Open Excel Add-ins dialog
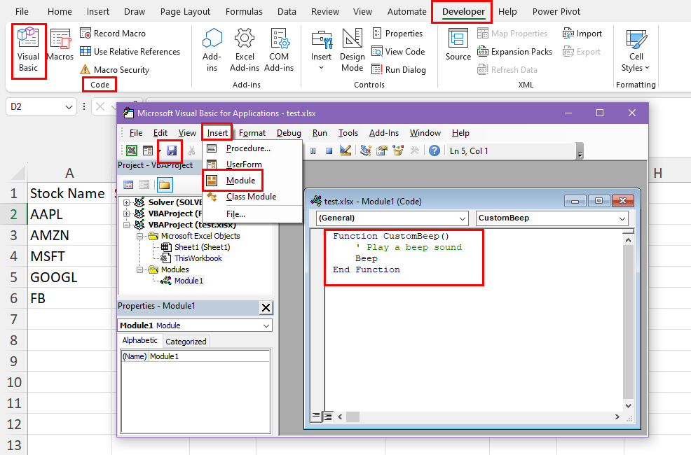 [x=245, y=50]
